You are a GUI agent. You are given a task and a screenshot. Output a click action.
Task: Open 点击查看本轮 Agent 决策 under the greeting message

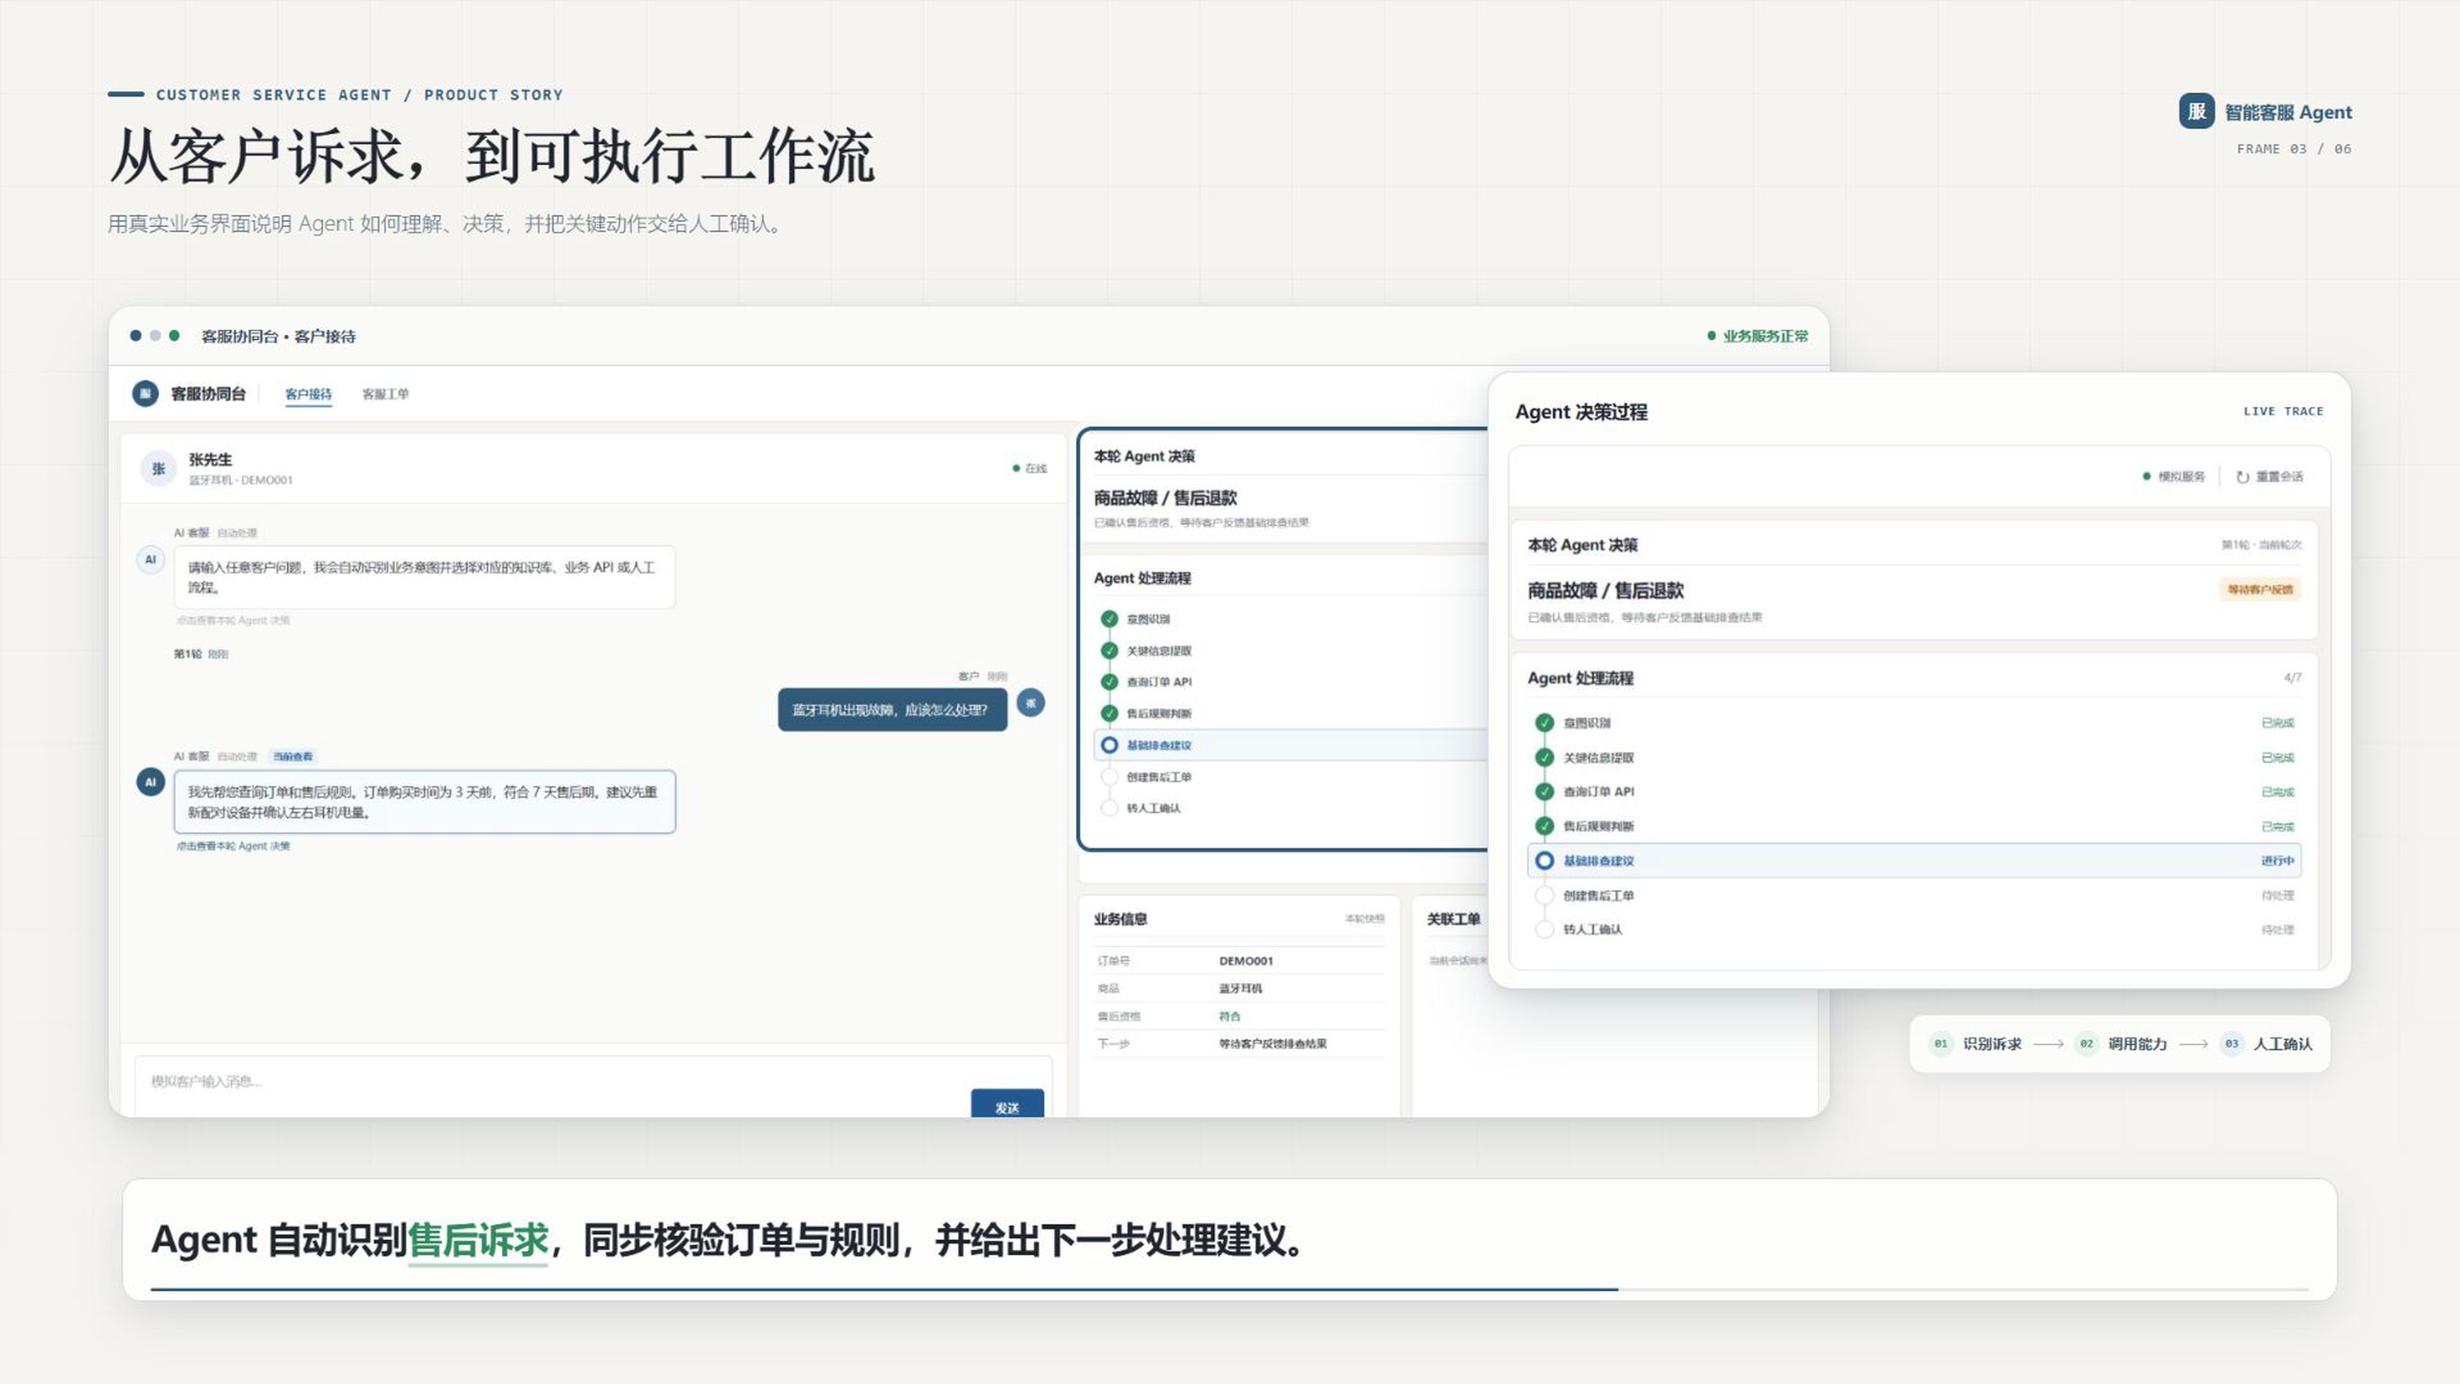coord(233,620)
